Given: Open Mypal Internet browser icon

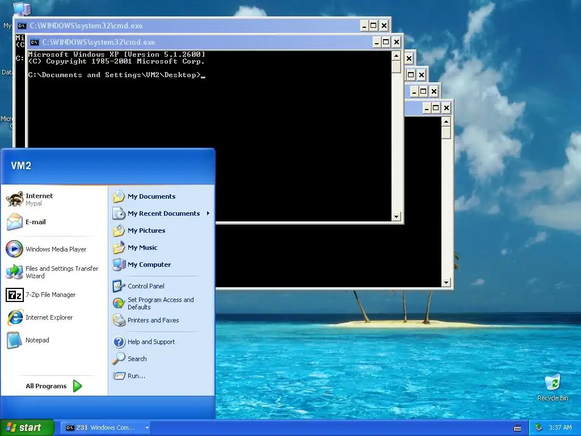Looking at the screenshot, I should (x=15, y=199).
